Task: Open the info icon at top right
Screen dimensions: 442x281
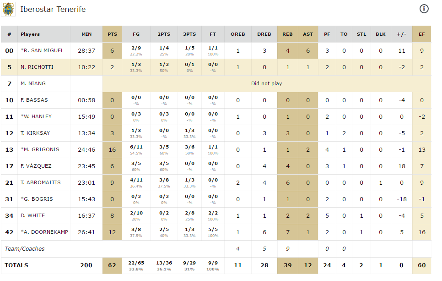Action: pos(424,9)
